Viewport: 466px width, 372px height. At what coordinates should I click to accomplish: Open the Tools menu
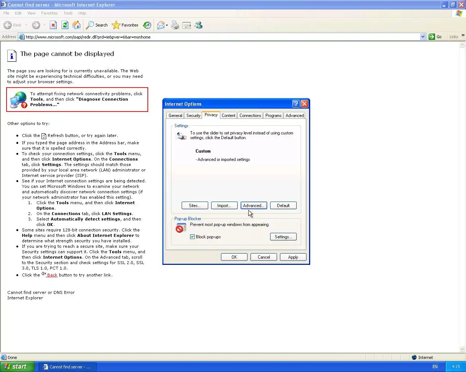click(x=68, y=13)
